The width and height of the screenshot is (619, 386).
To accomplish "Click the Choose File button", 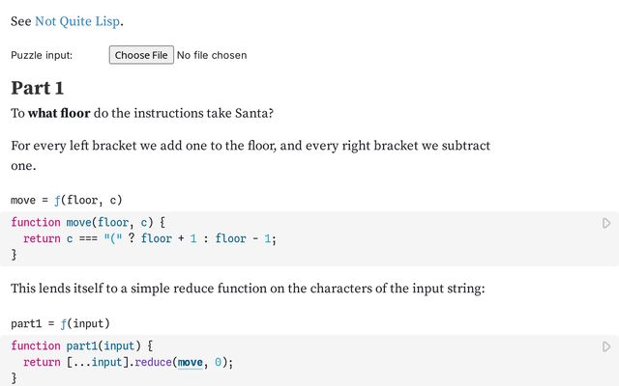I will tap(141, 55).
